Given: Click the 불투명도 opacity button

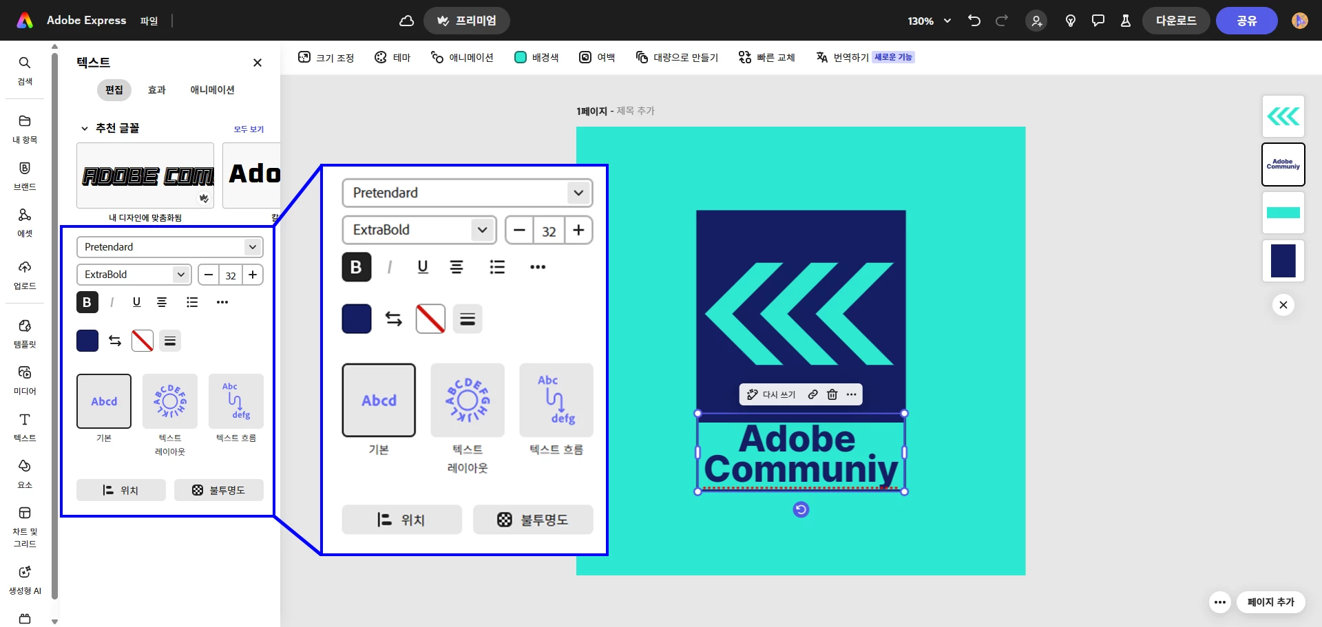Looking at the screenshot, I should pyautogui.click(x=219, y=490).
